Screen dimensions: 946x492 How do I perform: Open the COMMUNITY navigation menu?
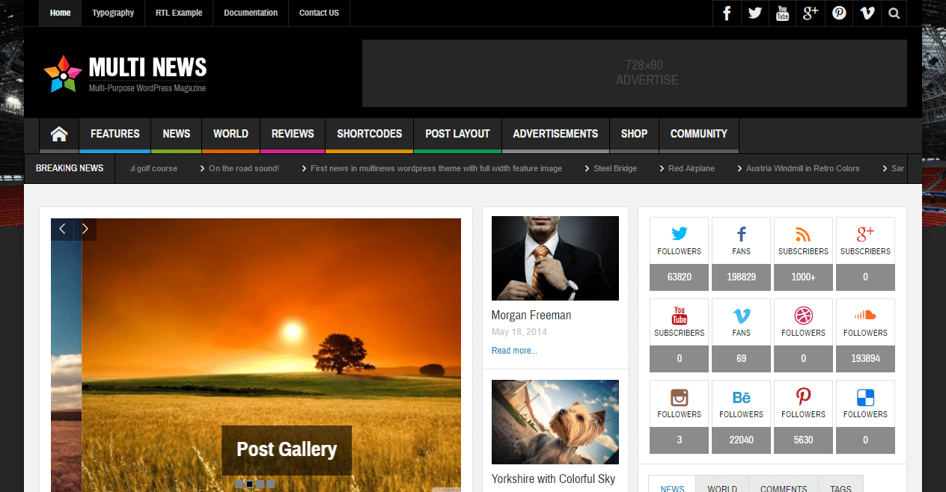pyautogui.click(x=699, y=135)
